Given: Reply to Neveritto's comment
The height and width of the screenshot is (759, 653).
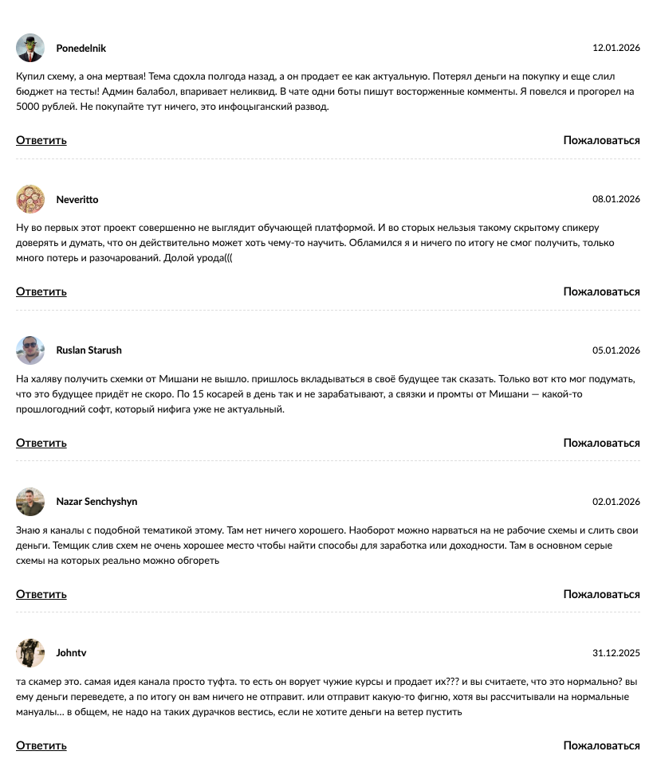Looking at the screenshot, I should click(x=41, y=291).
